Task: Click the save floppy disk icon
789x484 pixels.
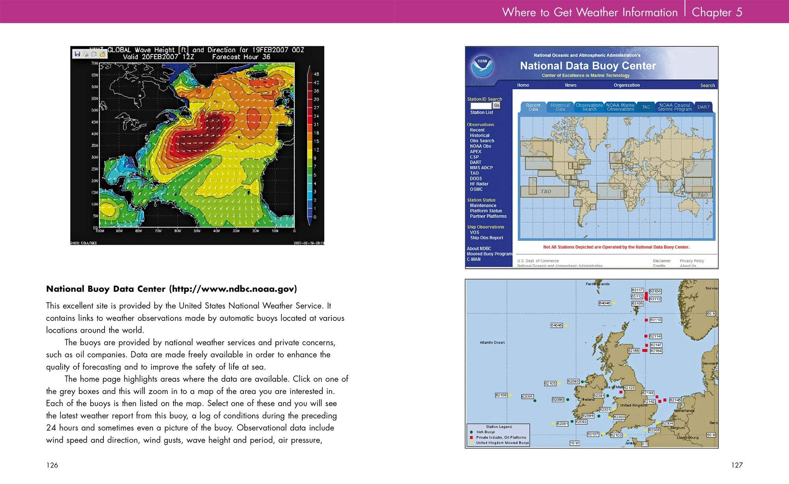Action: 77,54
